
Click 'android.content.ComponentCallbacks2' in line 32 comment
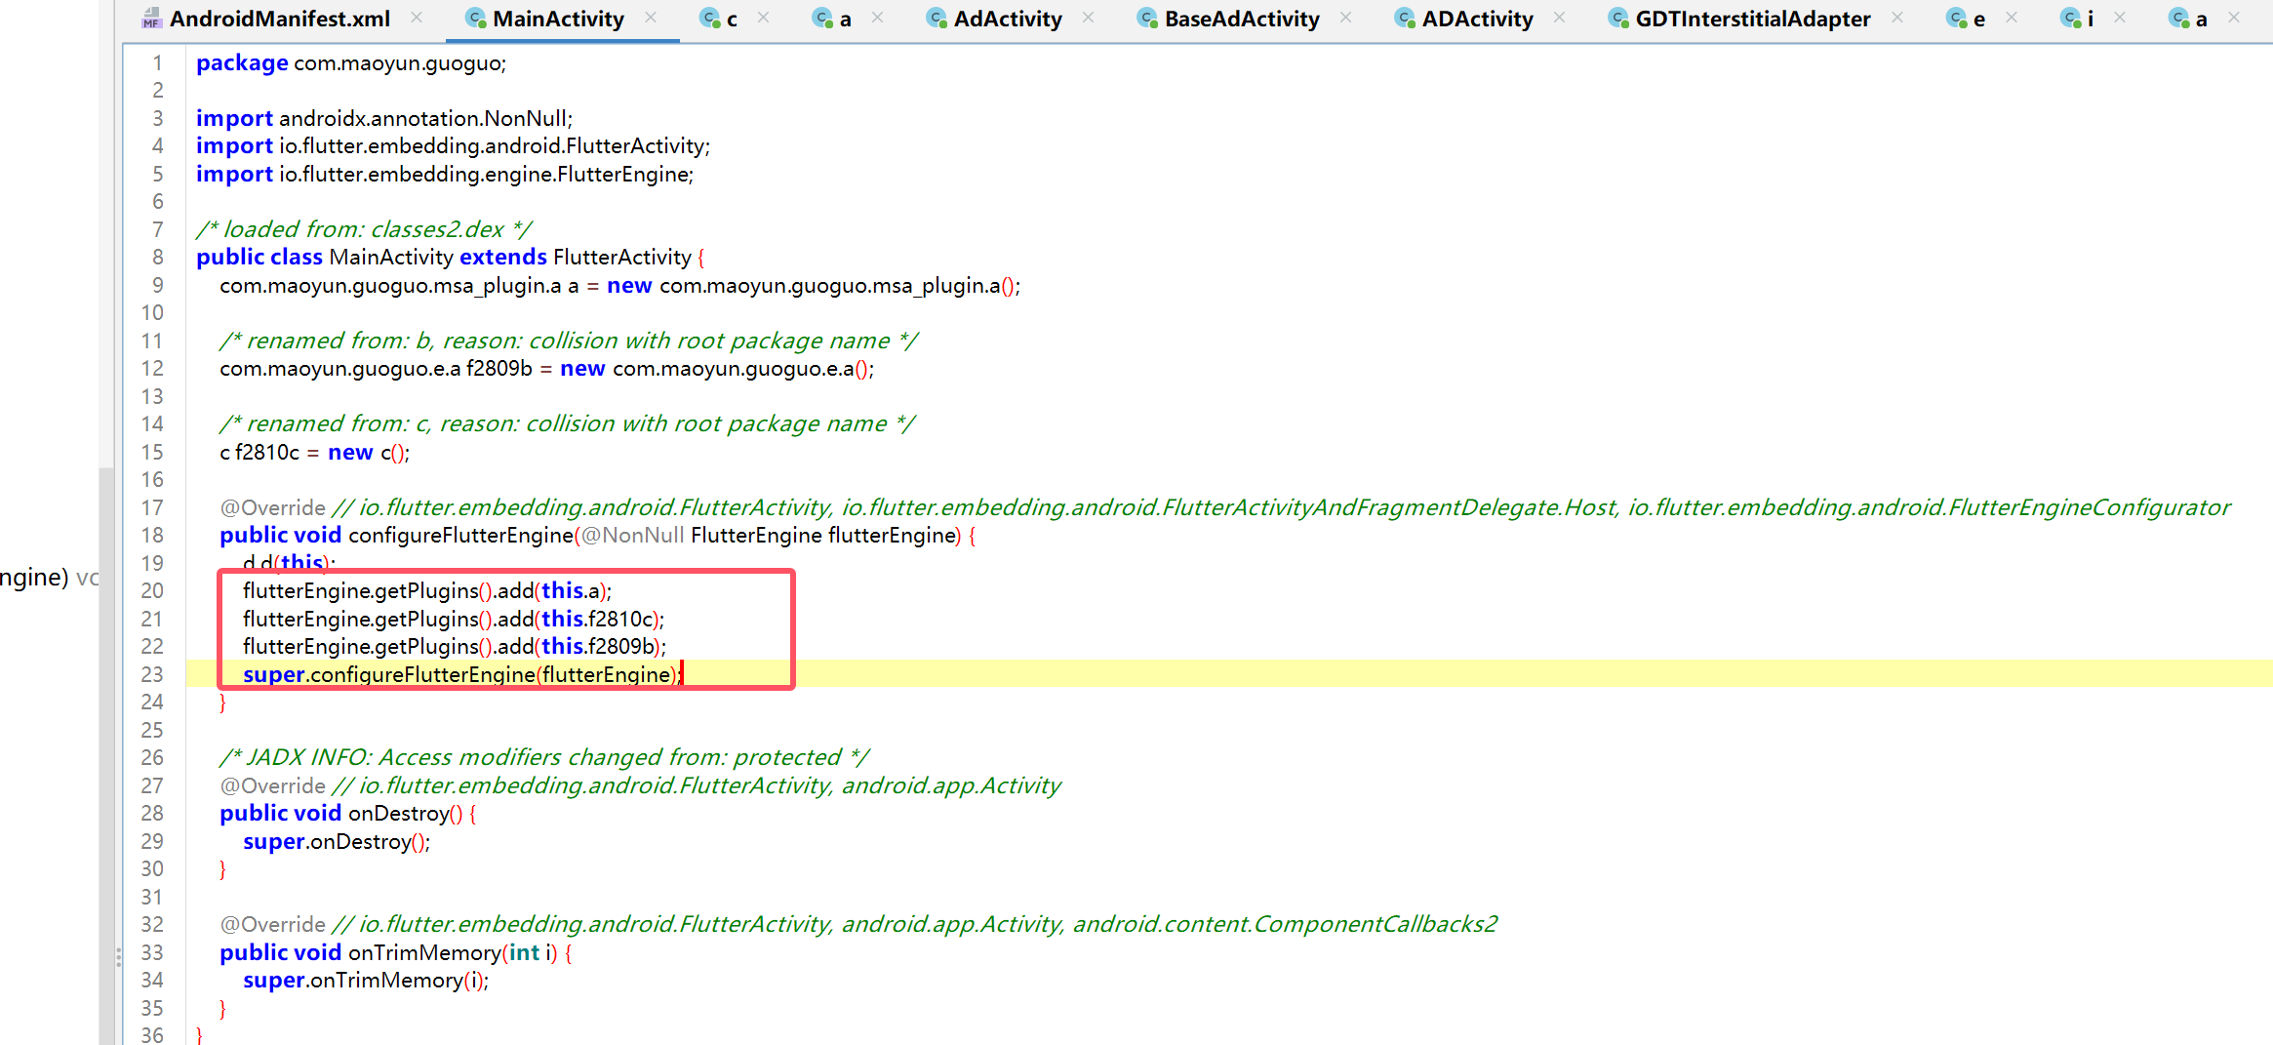point(1285,925)
